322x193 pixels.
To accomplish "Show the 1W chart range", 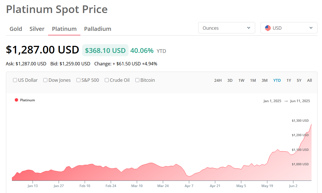I will [241, 80].
